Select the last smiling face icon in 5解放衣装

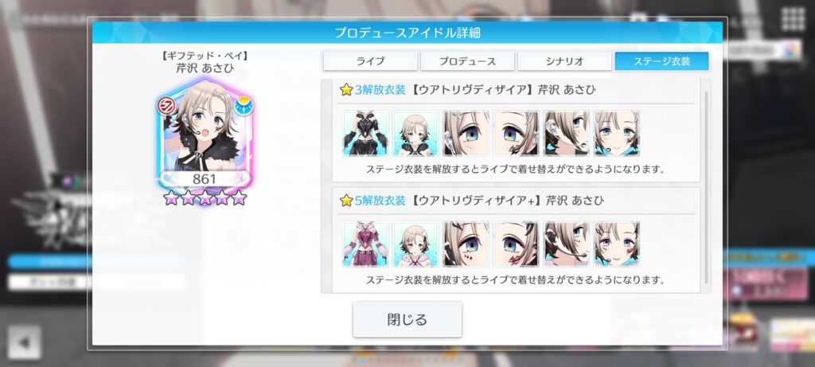click(617, 244)
